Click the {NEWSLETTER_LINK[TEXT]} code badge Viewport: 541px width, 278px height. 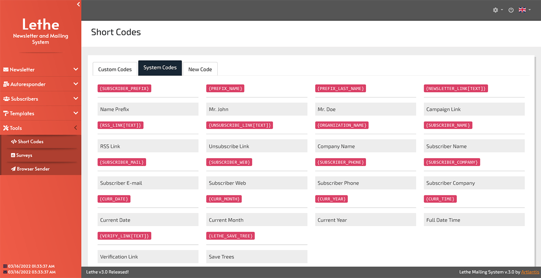(456, 89)
